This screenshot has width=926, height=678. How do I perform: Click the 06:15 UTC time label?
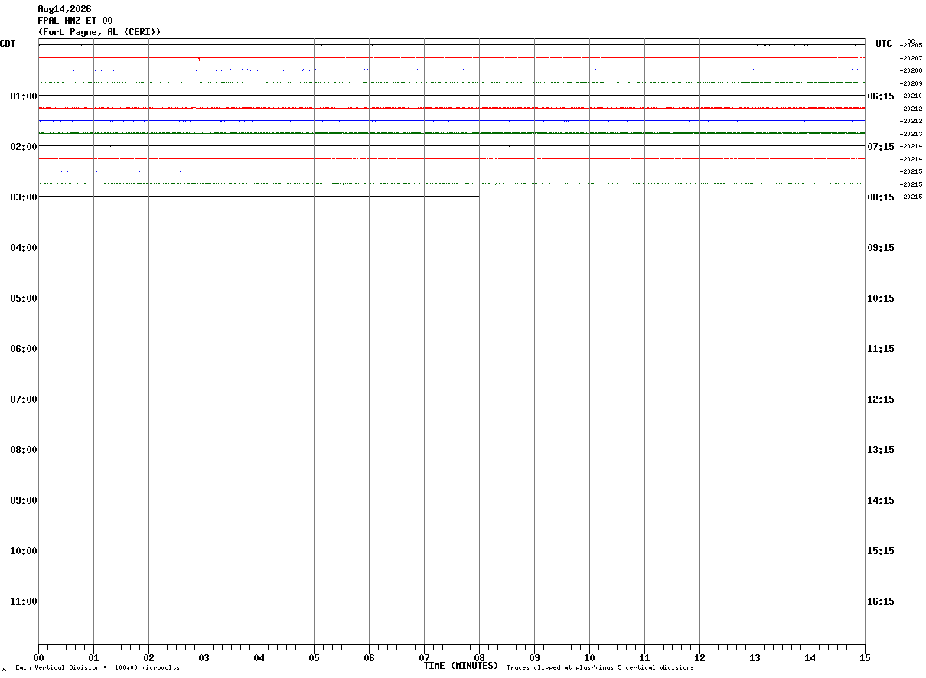click(x=880, y=96)
